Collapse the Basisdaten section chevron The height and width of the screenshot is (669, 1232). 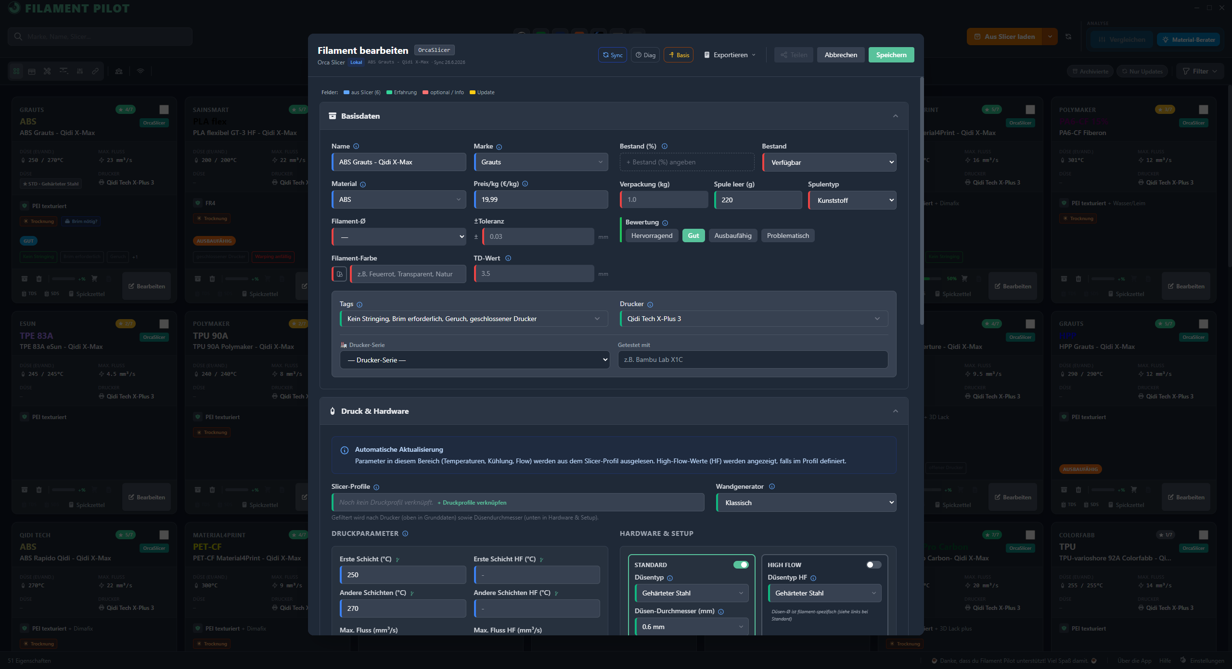coord(896,116)
